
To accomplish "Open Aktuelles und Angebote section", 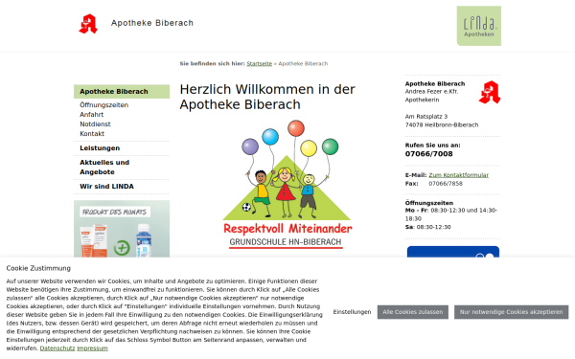I will (104, 167).
